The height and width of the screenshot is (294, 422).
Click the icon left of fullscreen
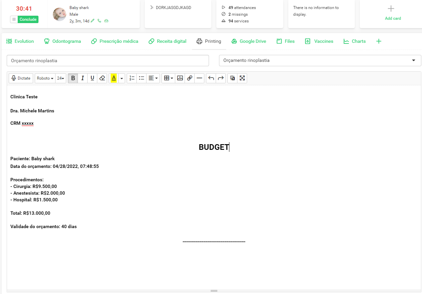click(232, 78)
